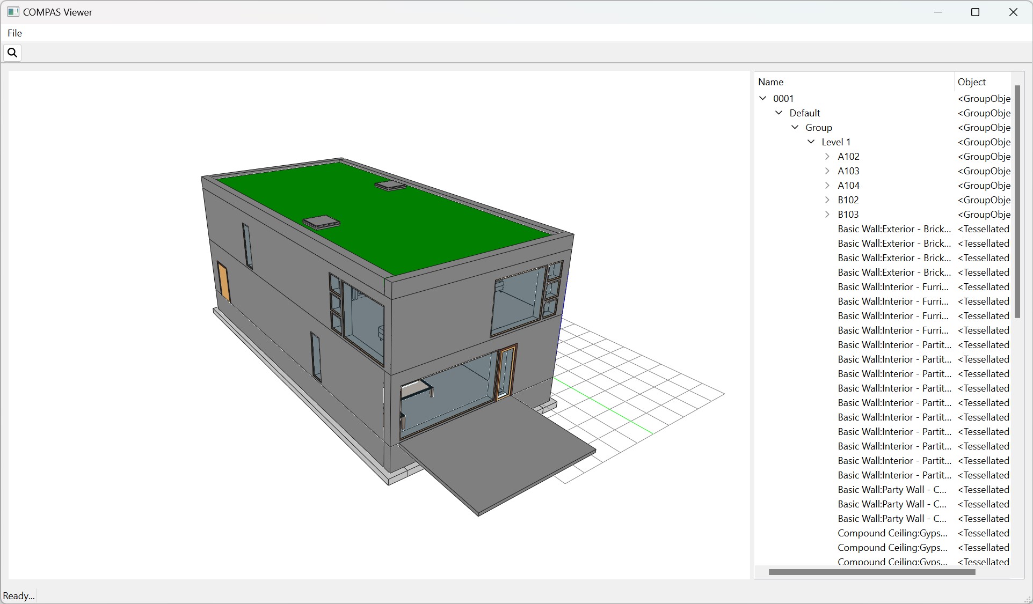Click the magnifier zoom icon in toolbar
The width and height of the screenshot is (1033, 604).
tap(12, 53)
